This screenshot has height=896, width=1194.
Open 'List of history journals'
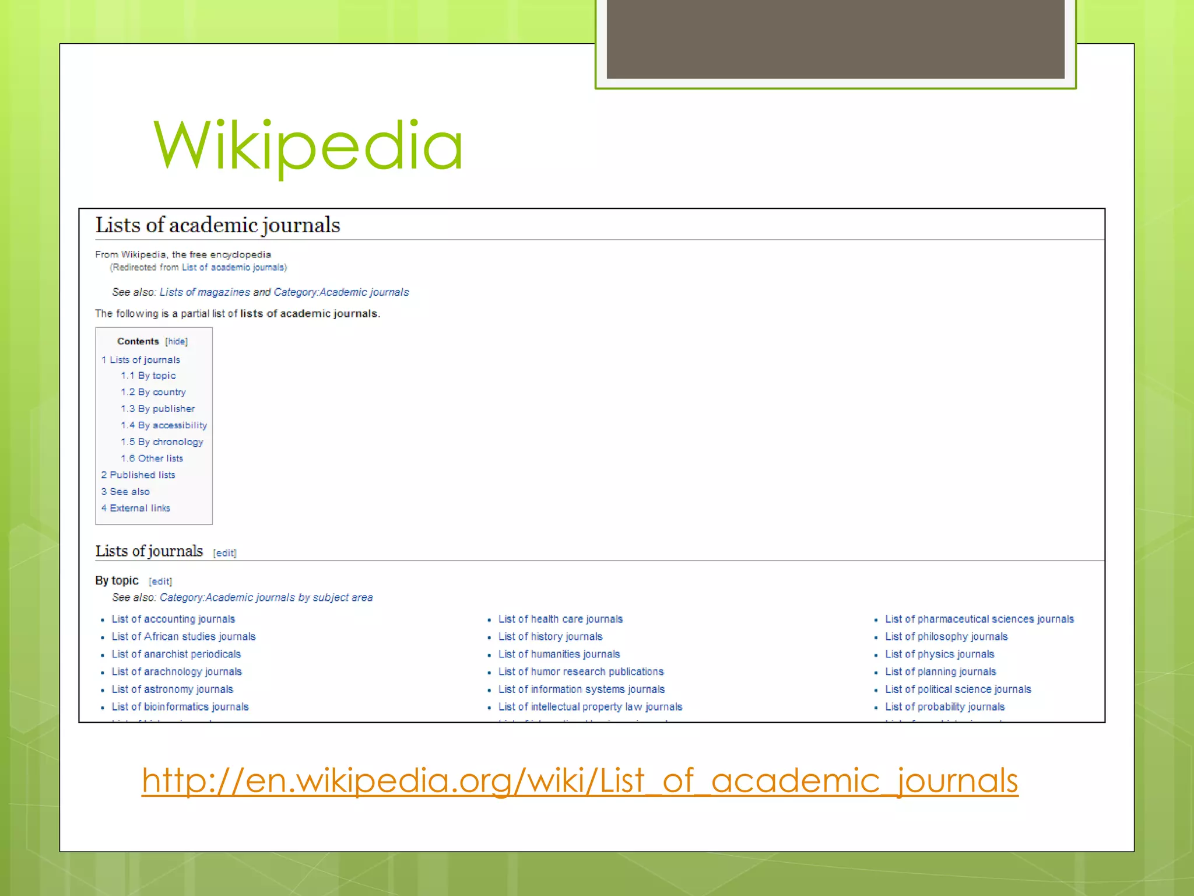(x=550, y=636)
